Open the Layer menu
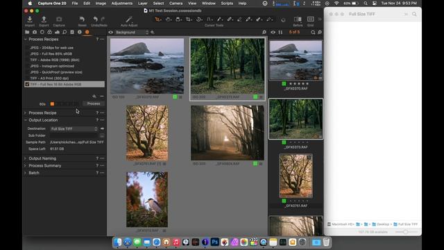Image resolution: width=444 pixels, height=250 pixels. 142,3
